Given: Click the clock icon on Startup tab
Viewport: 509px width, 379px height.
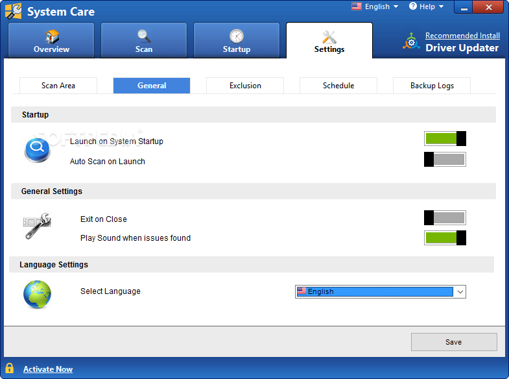Looking at the screenshot, I should pyautogui.click(x=236, y=36).
